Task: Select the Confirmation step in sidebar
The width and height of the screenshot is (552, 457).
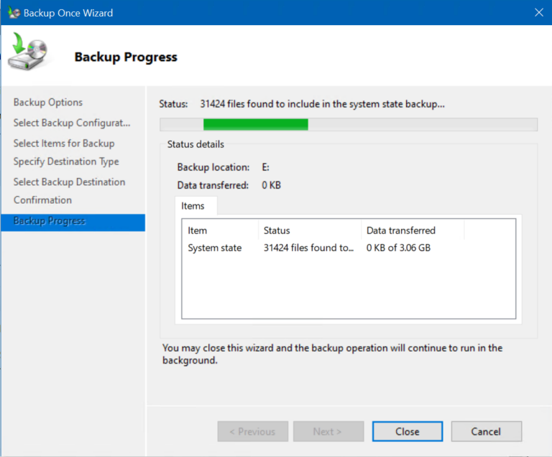Action: coord(42,200)
